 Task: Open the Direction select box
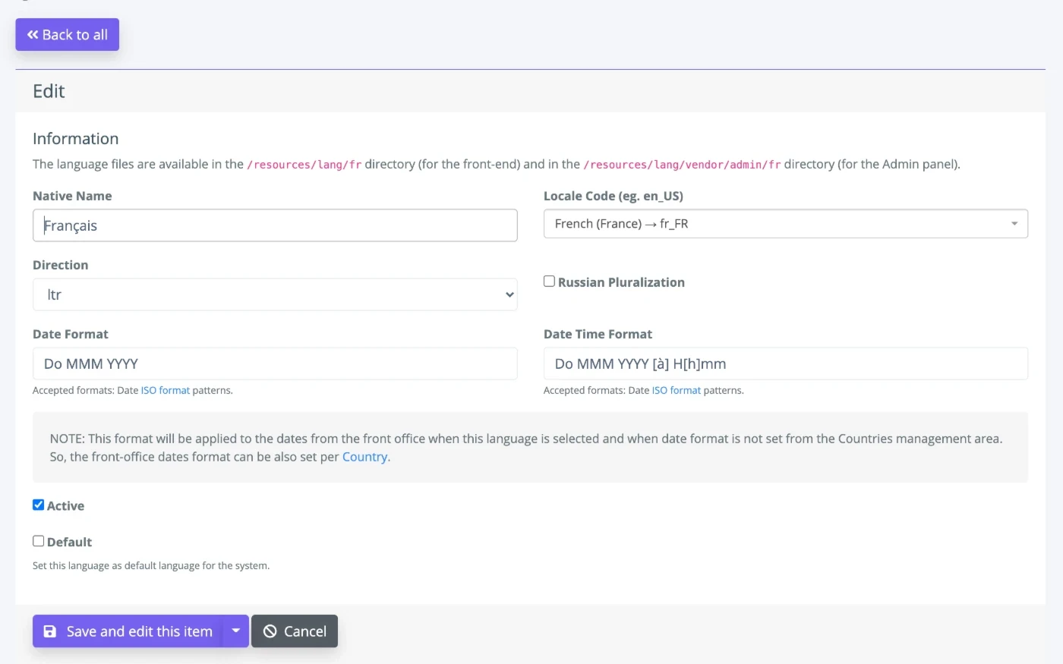click(275, 294)
